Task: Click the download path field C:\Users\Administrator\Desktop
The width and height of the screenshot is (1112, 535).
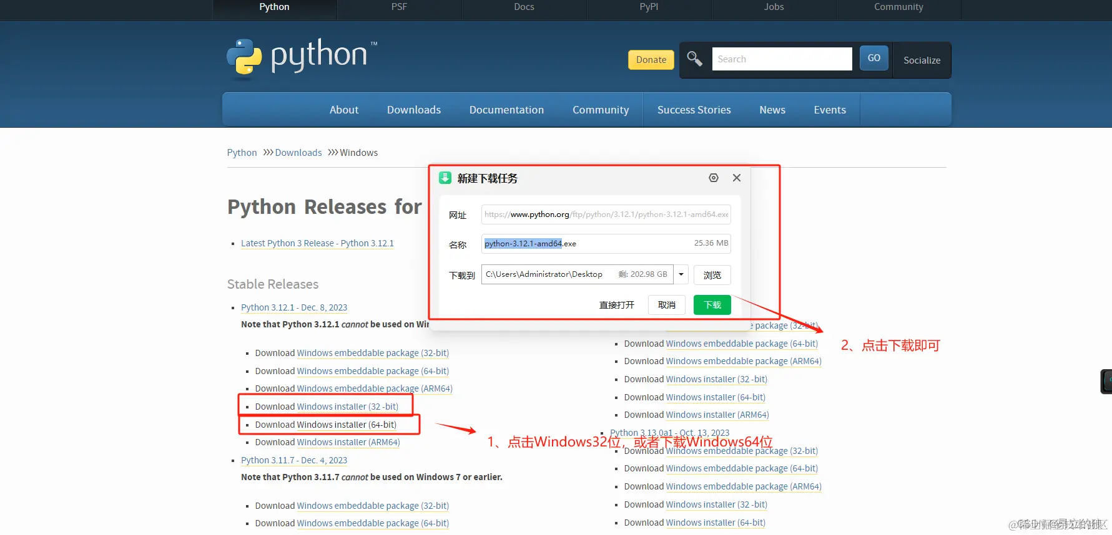Action: 578,274
